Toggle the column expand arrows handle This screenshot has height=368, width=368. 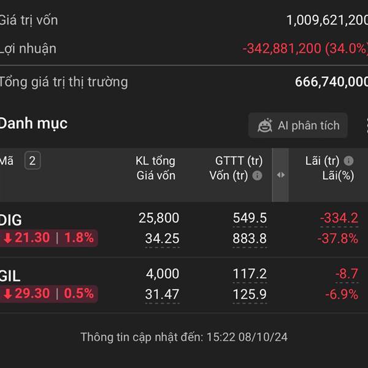[280, 175]
